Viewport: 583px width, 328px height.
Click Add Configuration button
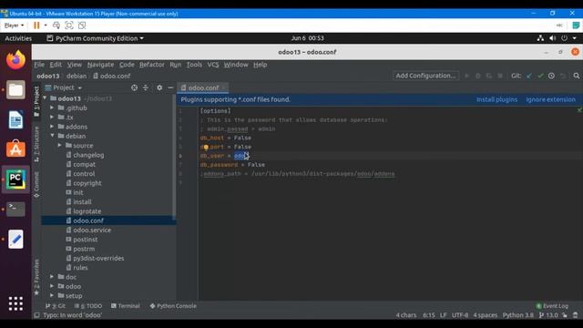(x=425, y=76)
